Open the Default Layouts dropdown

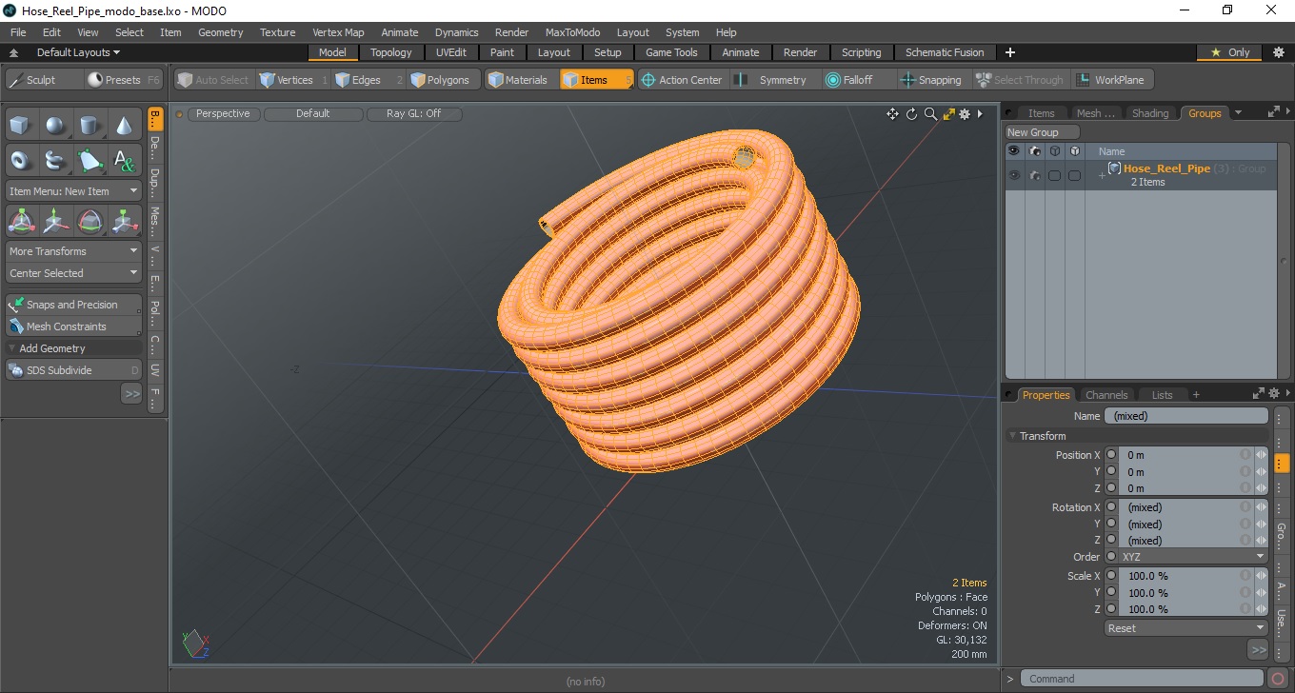(x=79, y=52)
